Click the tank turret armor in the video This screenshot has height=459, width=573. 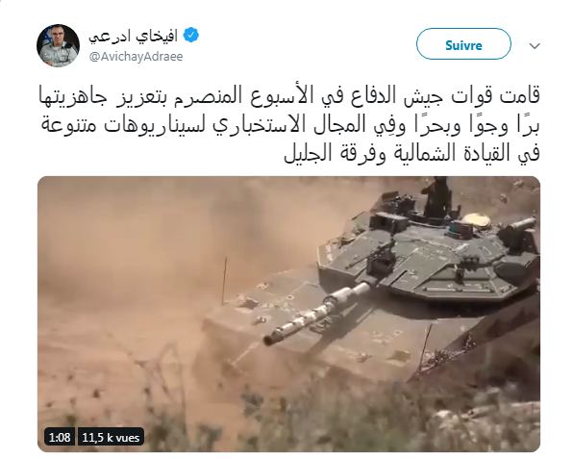point(428,256)
